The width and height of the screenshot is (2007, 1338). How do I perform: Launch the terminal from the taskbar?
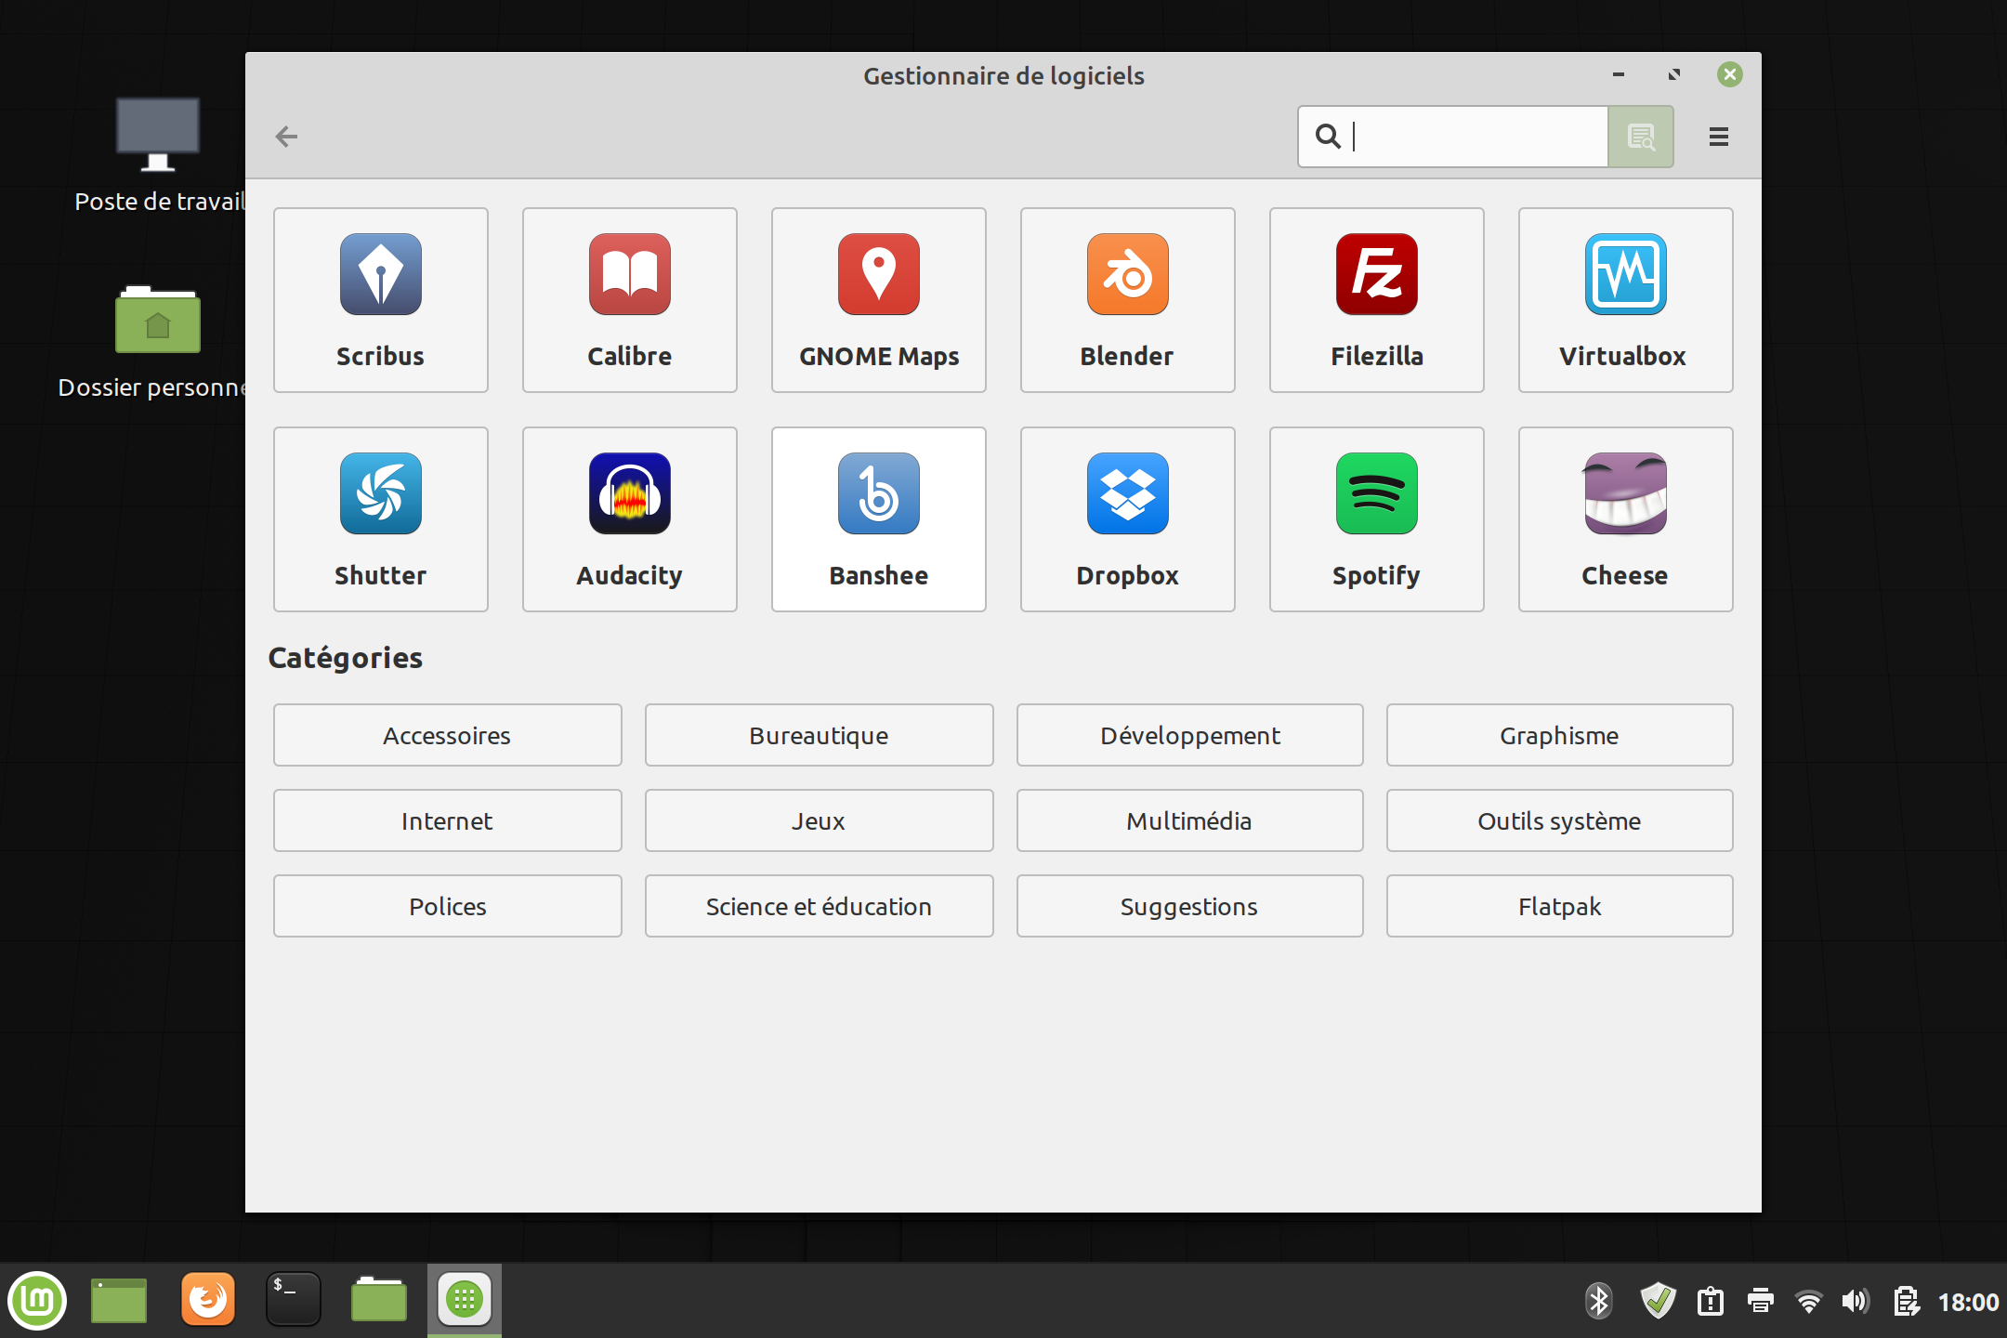(x=293, y=1300)
